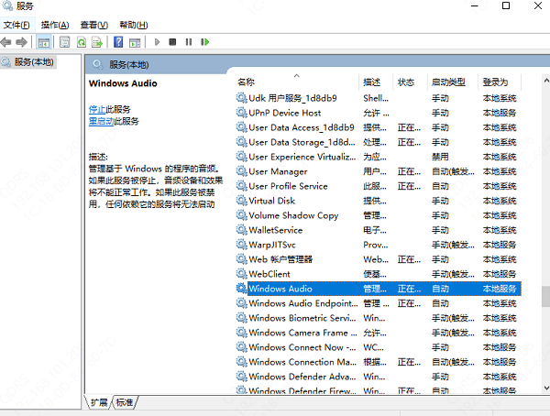Sort services by the 启动类型 column header

click(x=448, y=82)
